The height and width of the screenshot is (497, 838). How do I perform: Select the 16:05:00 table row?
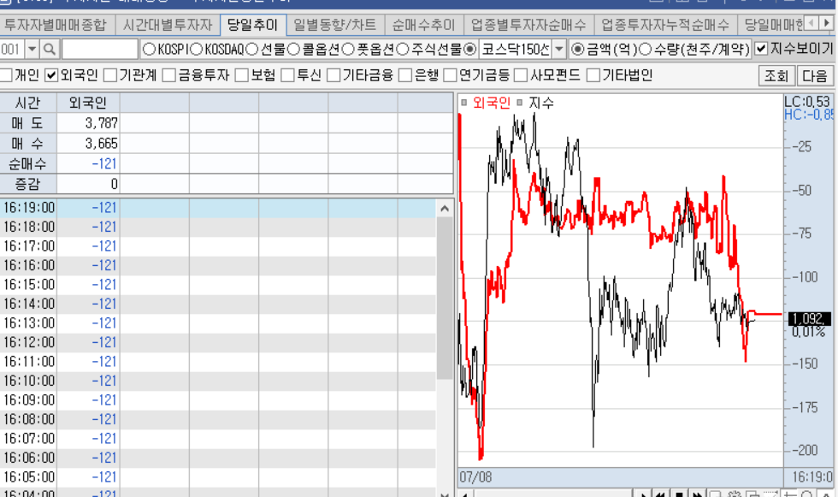[x=218, y=477]
